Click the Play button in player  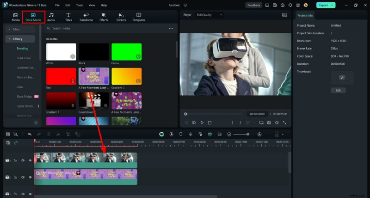(x=202, y=123)
